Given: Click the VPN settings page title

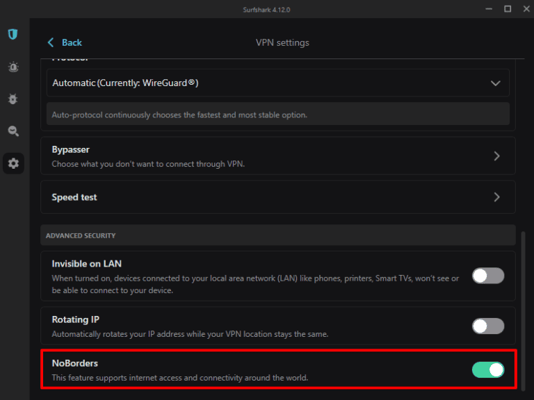Looking at the screenshot, I should [283, 42].
